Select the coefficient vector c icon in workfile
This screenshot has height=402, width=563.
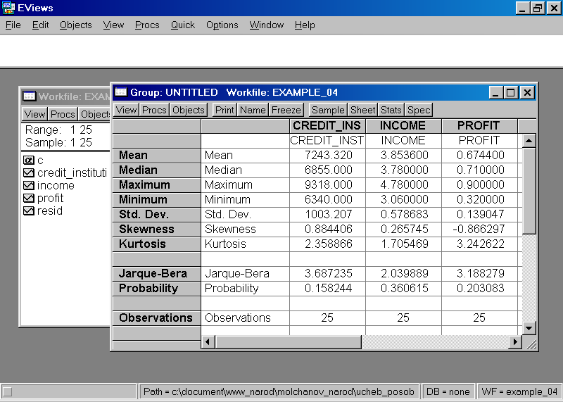pyautogui.click(x=28, y=160)
